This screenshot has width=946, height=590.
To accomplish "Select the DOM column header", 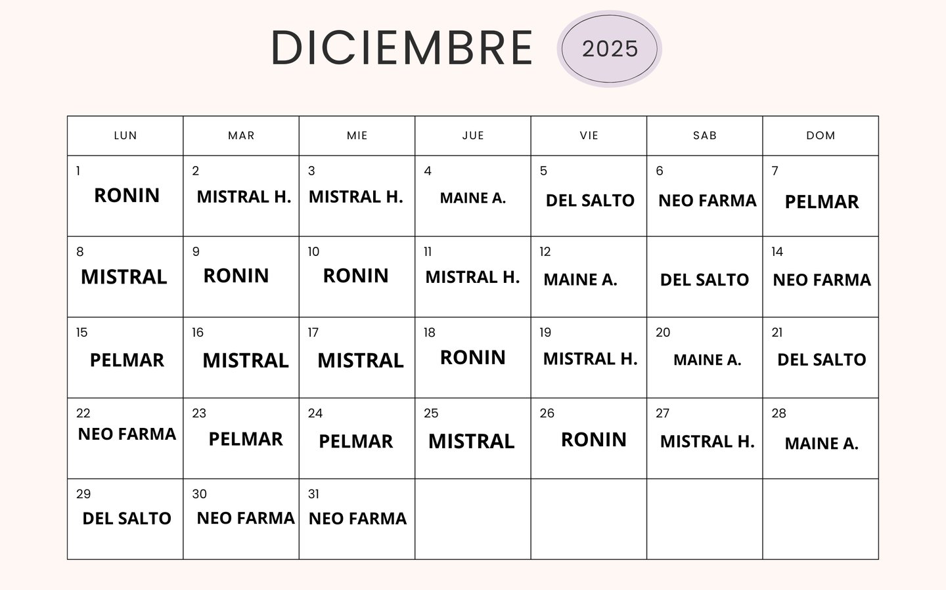I will point(821,136).
